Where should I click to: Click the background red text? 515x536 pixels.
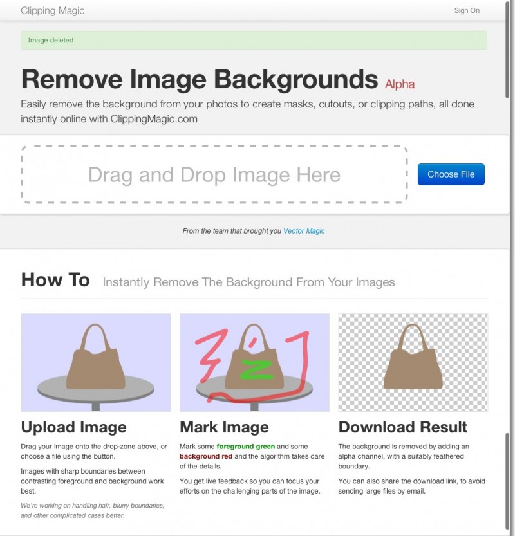pyautogui.click(x=206, y=456)
